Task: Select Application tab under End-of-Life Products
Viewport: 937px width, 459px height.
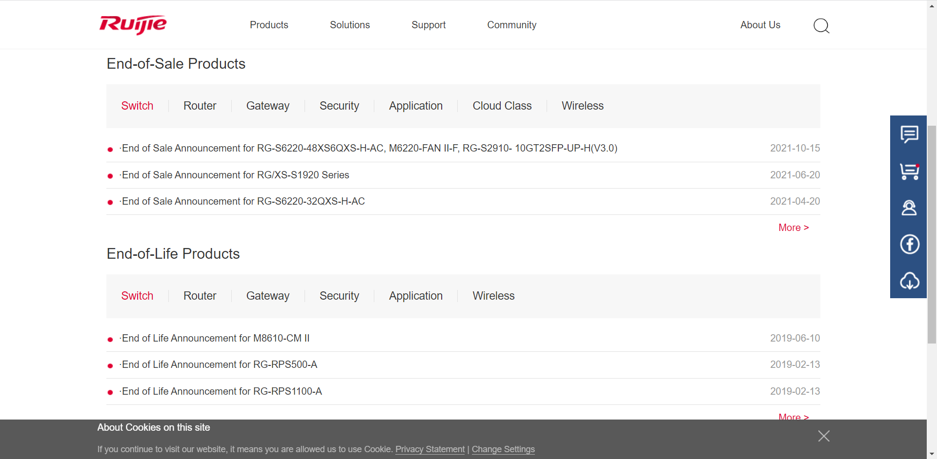Action: (416, 296)
